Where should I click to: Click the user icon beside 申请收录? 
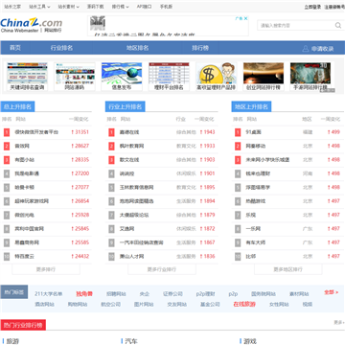(x=306, y=49)
